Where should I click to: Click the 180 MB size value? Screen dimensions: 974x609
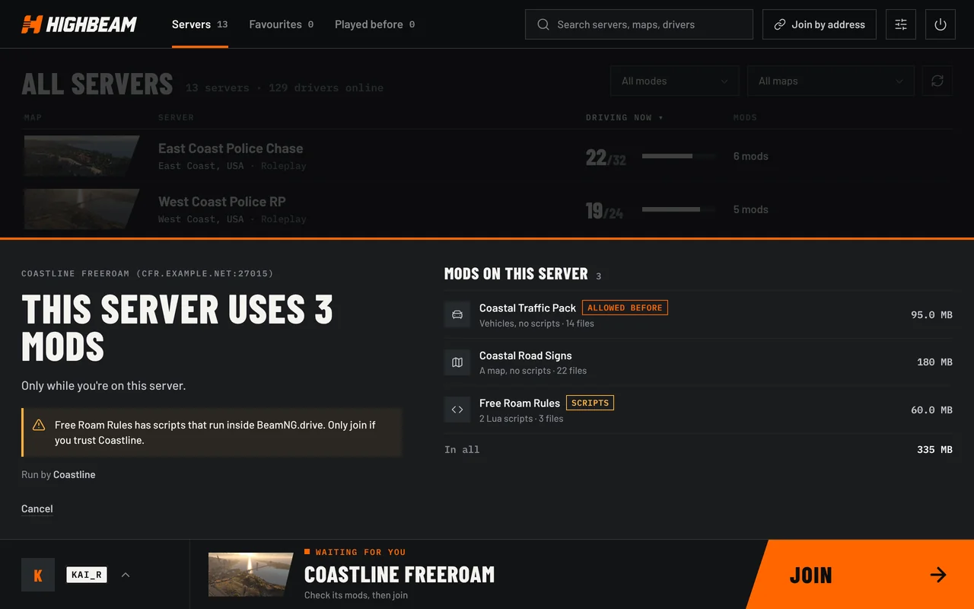coord(934,362)
